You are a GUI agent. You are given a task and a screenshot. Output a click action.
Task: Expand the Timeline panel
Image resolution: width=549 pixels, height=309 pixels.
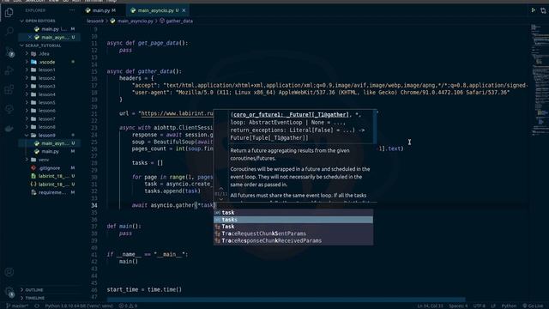34,298
